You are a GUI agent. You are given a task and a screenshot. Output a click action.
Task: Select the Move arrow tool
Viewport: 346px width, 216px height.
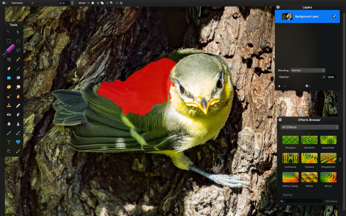tap(18, 32)
